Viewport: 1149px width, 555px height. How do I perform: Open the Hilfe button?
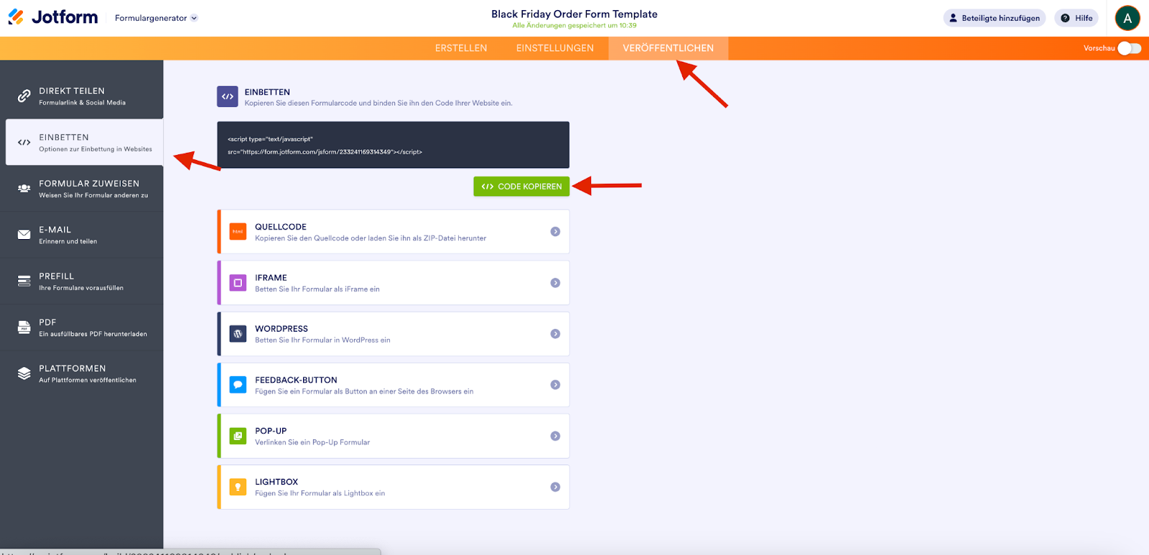click(1076, 18)
